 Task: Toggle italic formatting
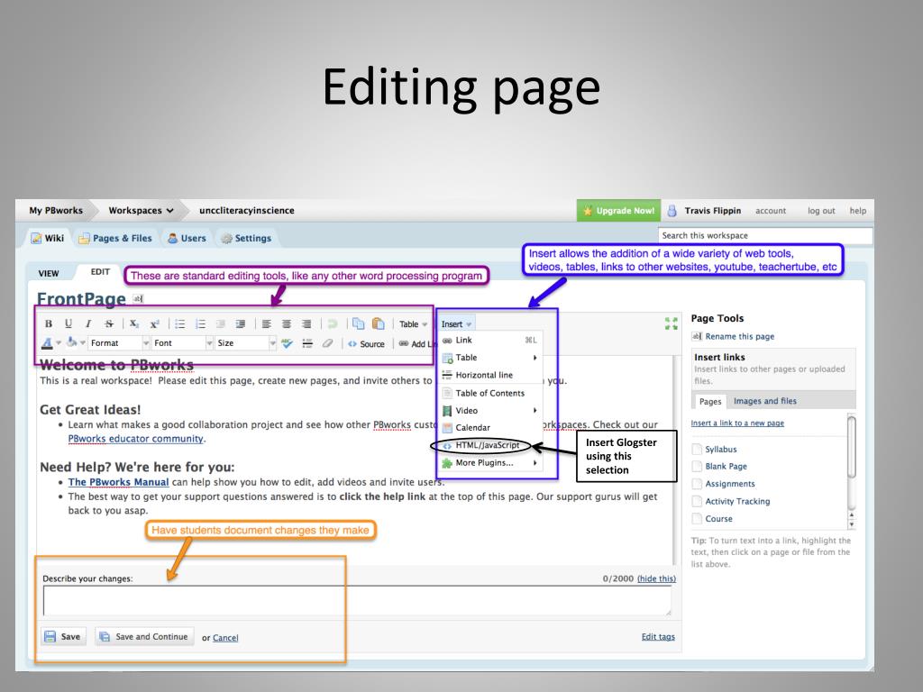88,323
